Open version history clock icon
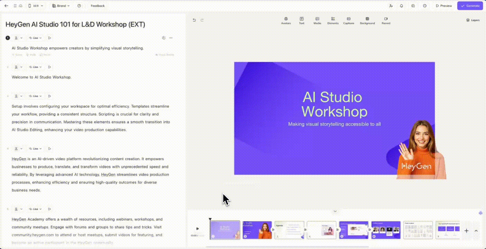Image resolution: width=486 pixels, height=249 pixels. [424, 6]
